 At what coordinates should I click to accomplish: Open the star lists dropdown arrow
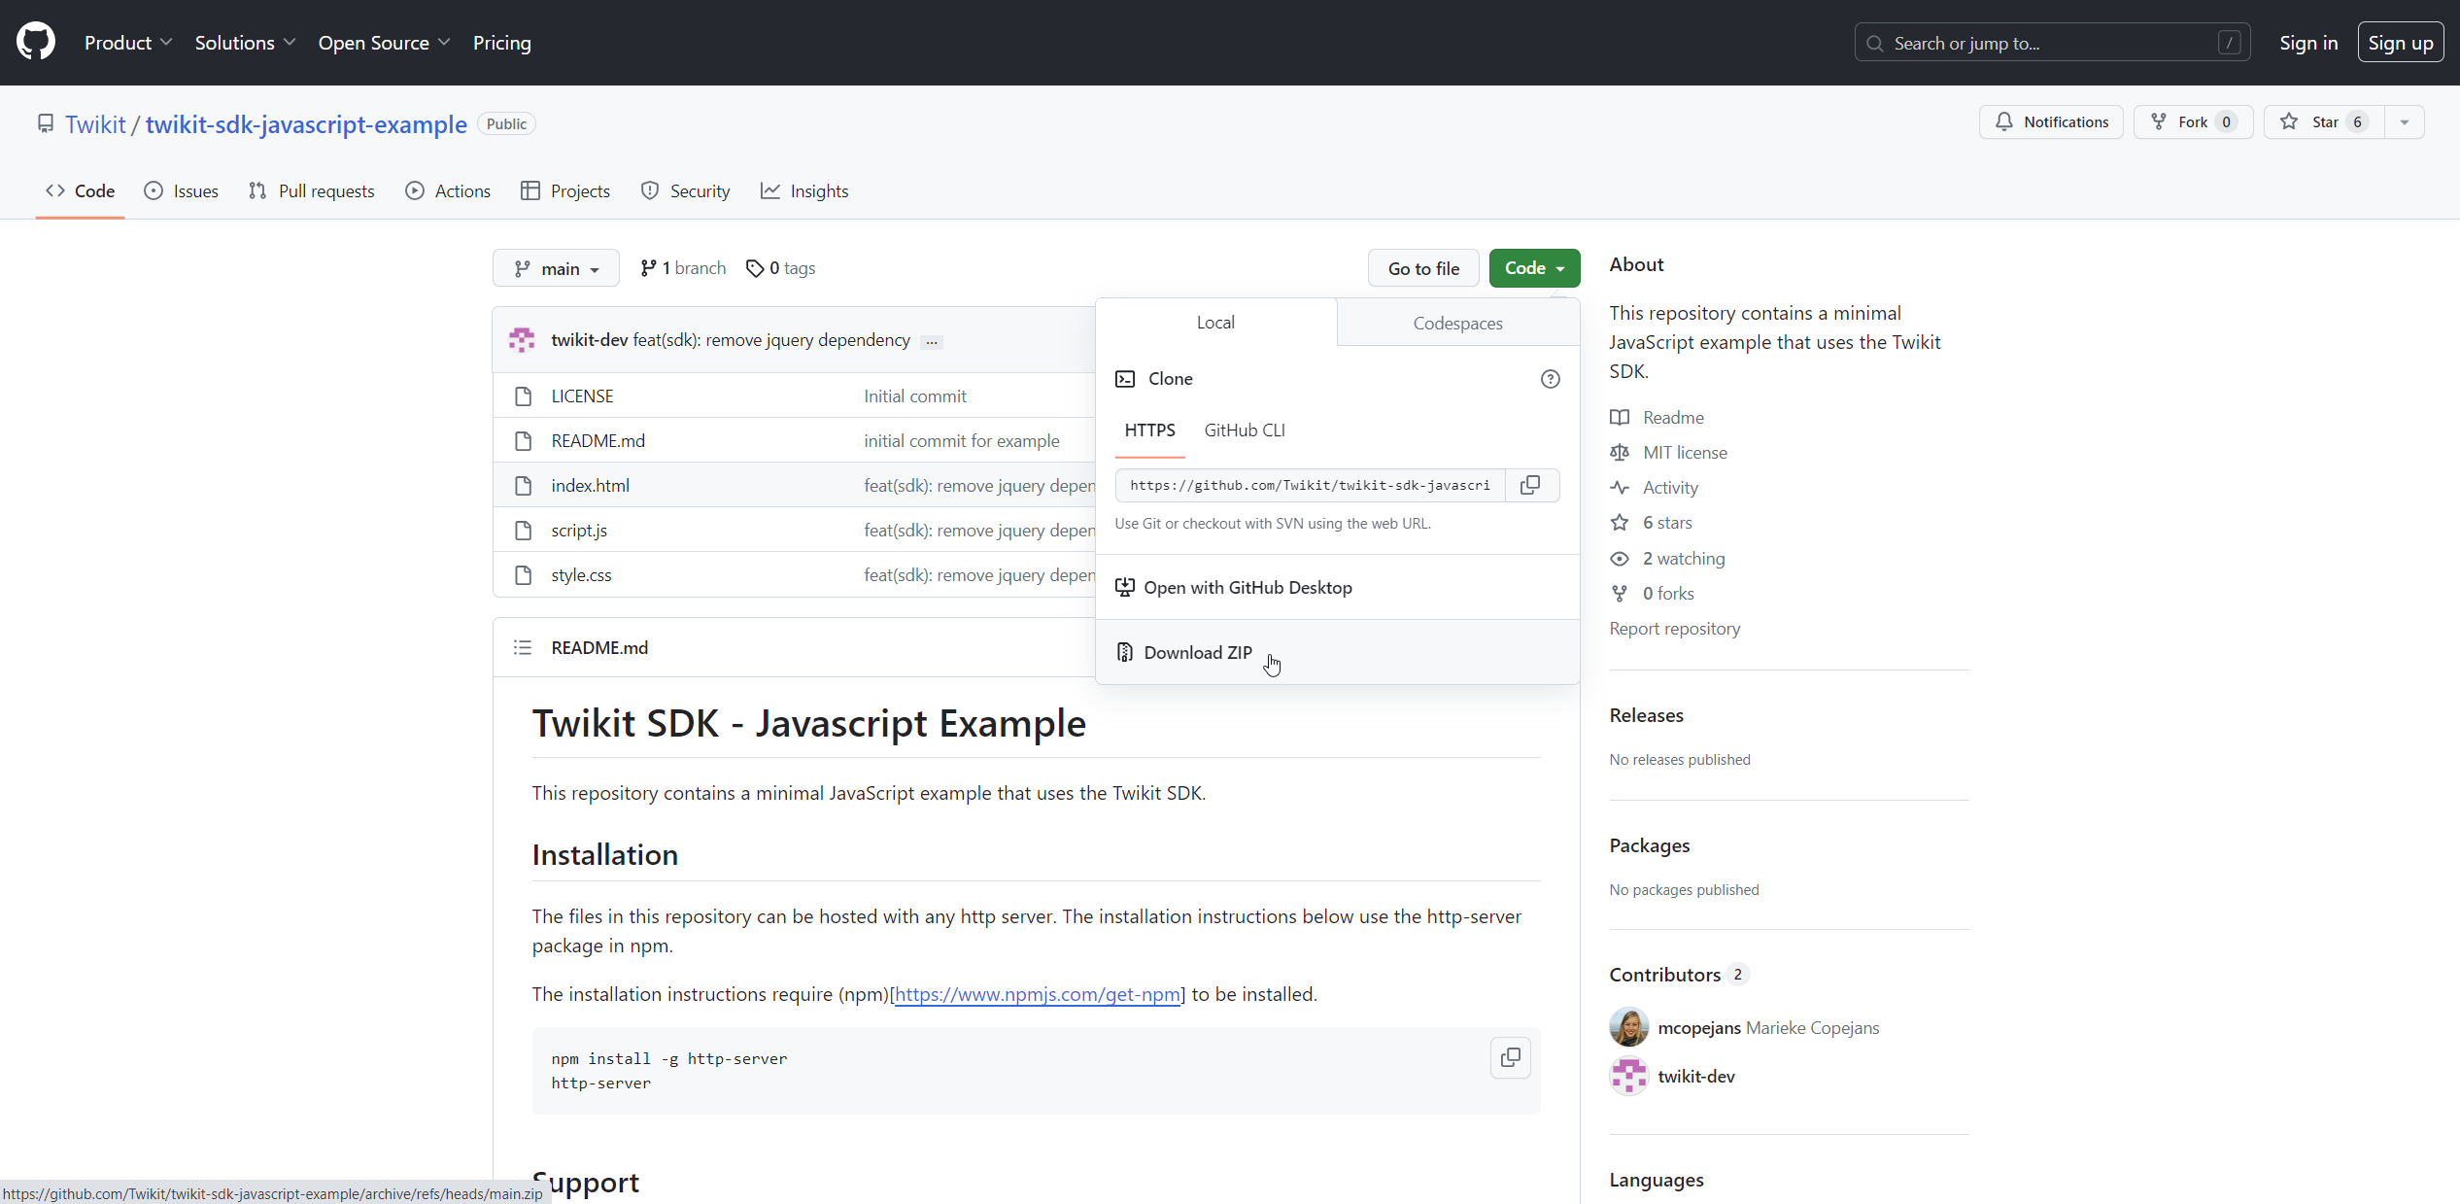coord(2405,122)
